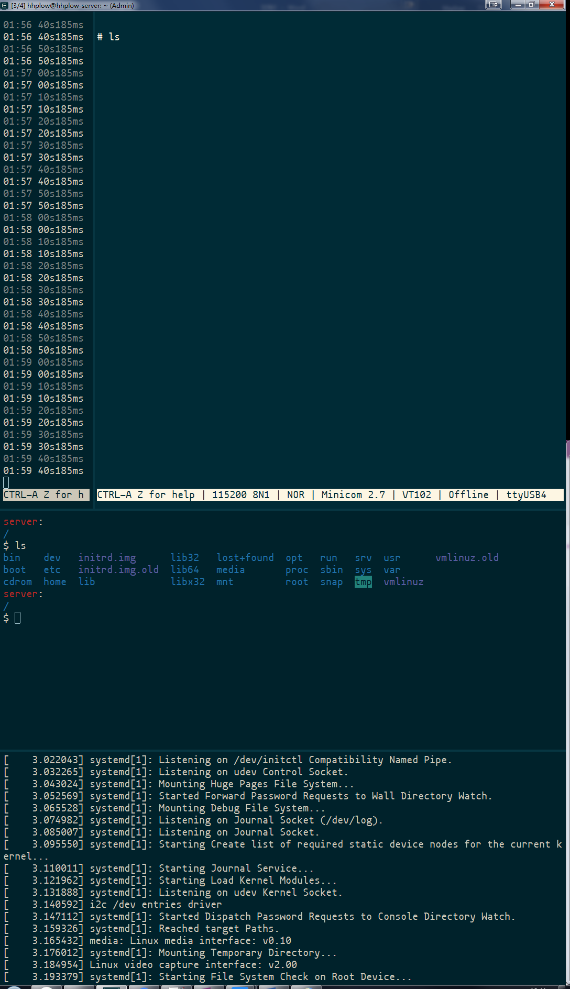The height and width of the screenshot is (989, 570).
Task: Select the highlighted tmp directory name
Action: pos(363,582)
